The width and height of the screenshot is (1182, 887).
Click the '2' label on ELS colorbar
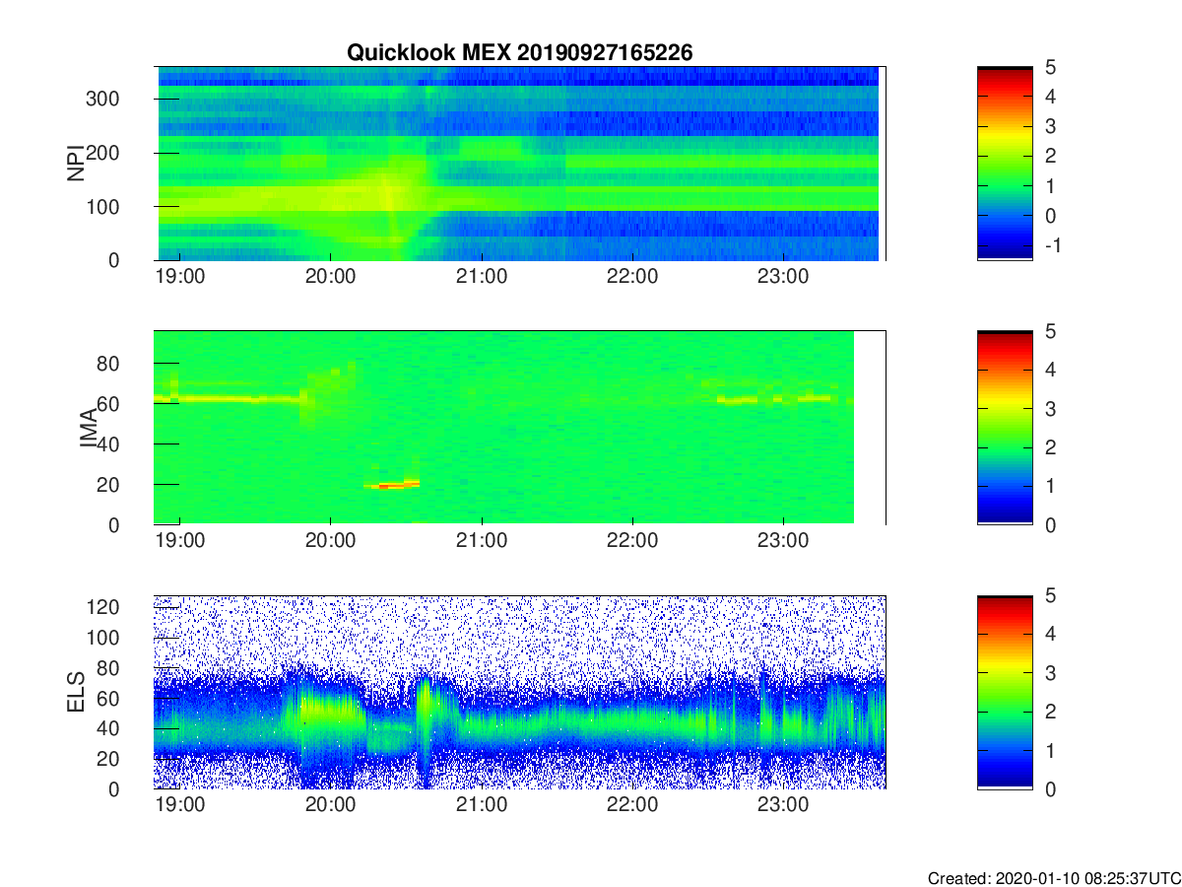point(1050,712)
